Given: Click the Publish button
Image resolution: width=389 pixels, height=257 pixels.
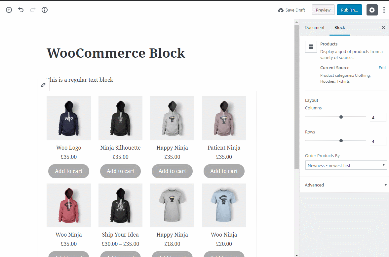Looking at the screenshot, I should [x=349, y=10].
